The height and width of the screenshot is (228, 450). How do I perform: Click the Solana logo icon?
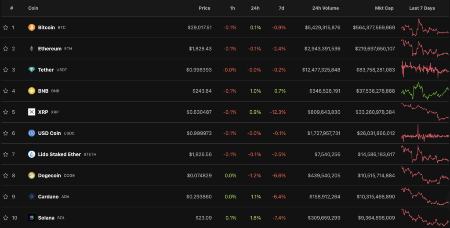[32, 217]
